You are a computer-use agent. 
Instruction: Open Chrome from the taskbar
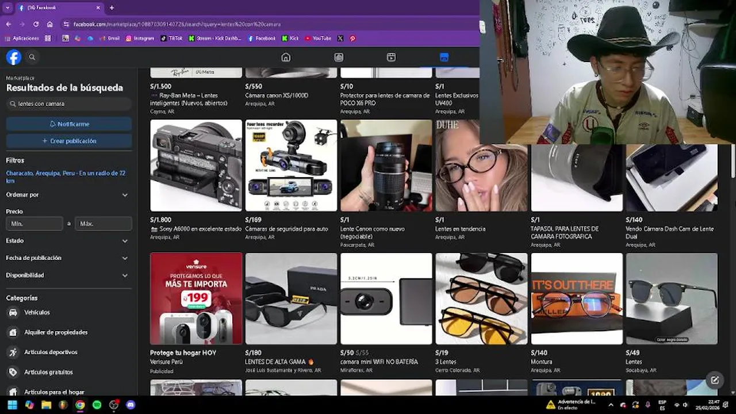tap(80, 405)
